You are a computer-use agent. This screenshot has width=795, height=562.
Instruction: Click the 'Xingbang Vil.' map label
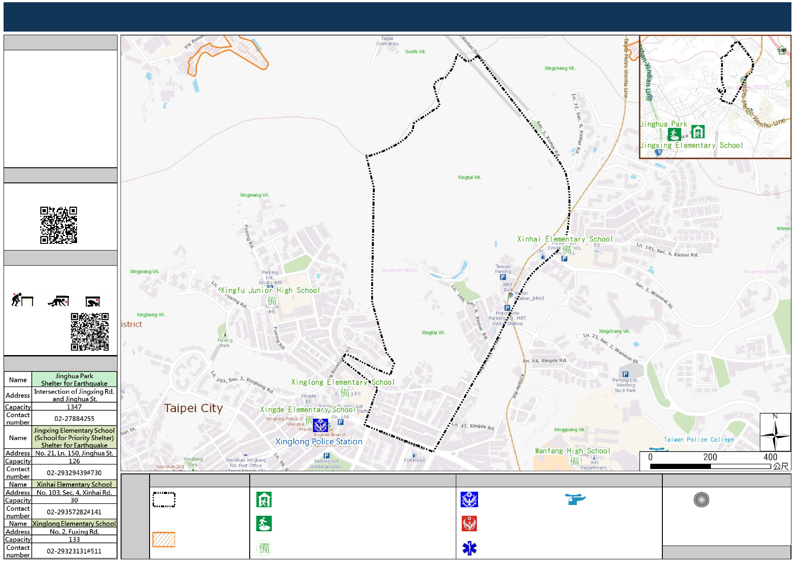coord(151,315)
